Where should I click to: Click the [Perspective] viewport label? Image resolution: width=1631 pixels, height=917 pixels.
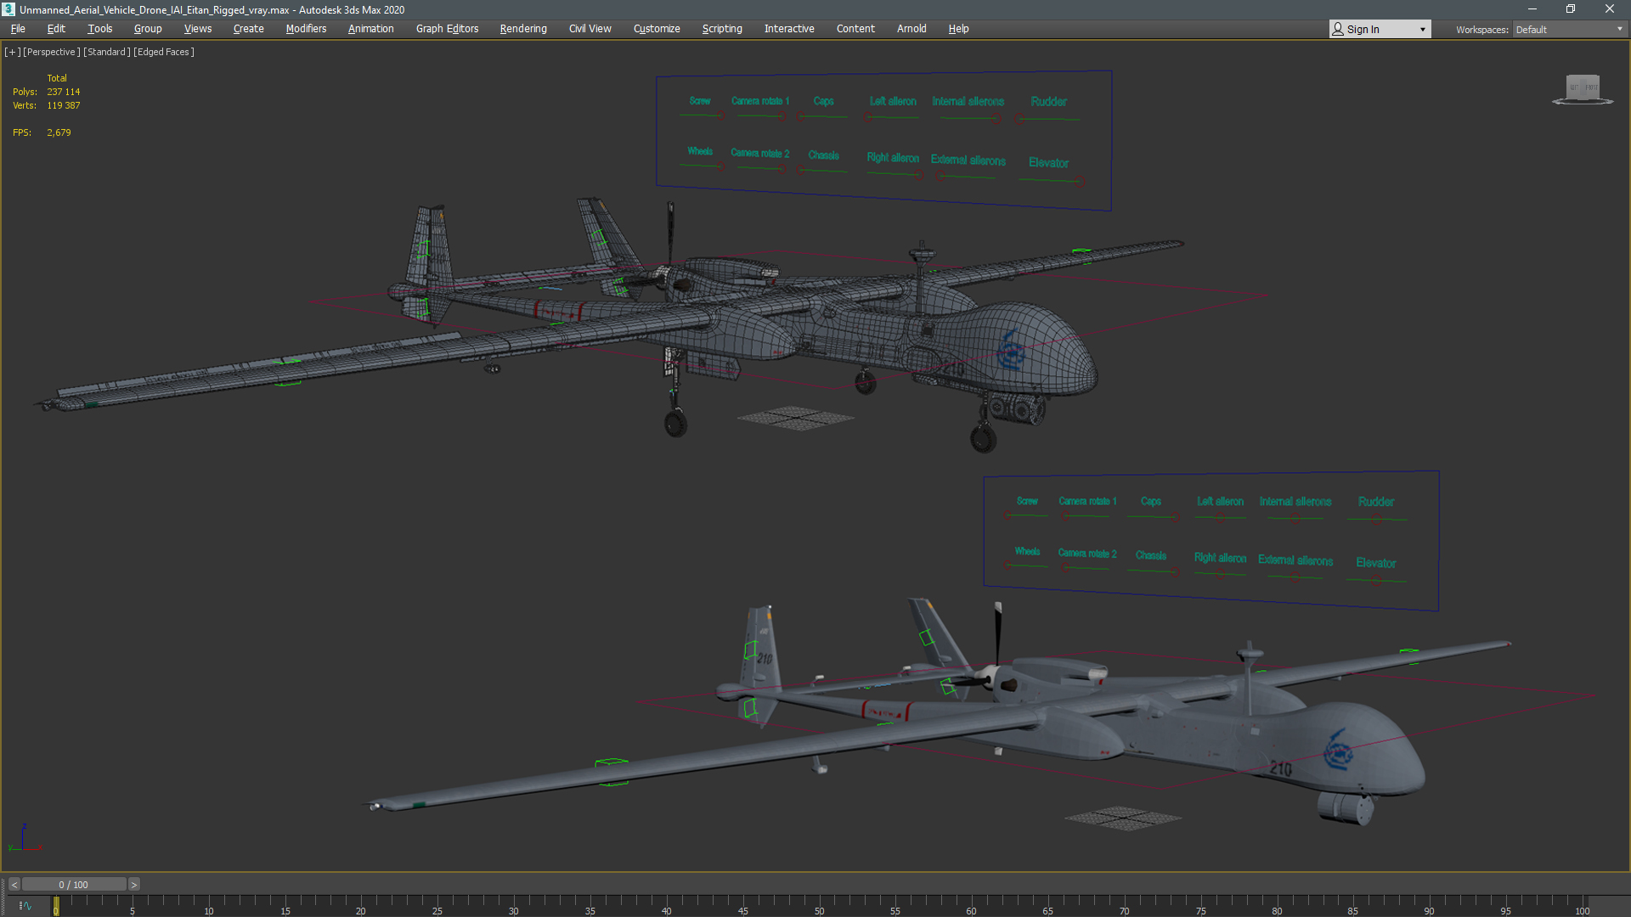click(52, 52)
